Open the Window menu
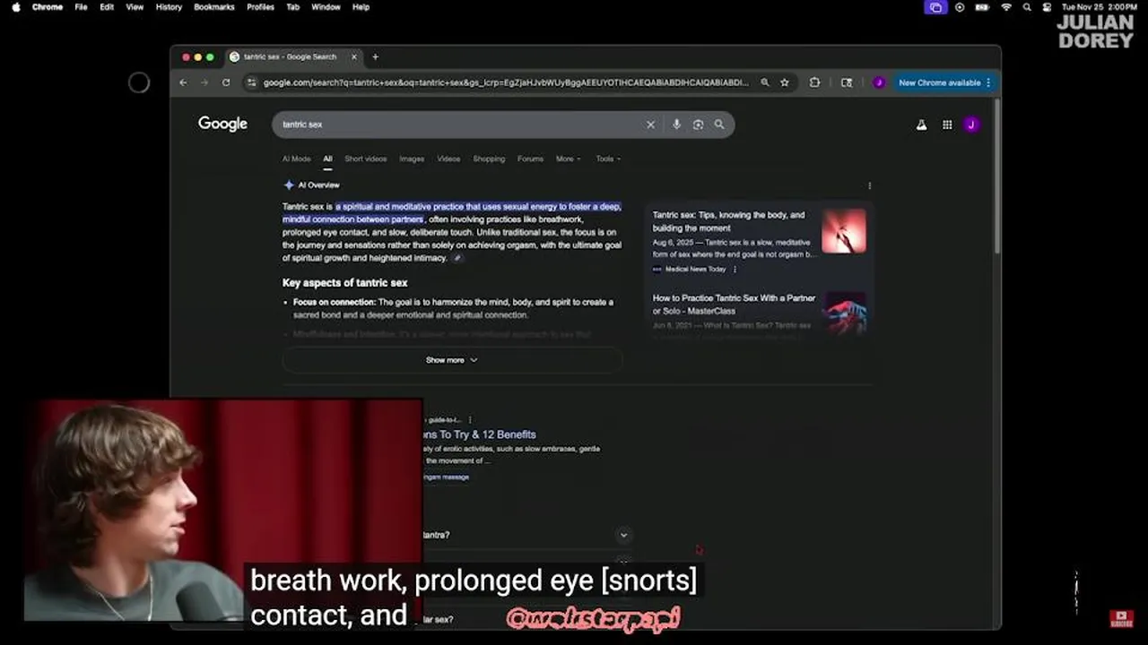Image resolution: width=1148 pixels, height=645 pixels. 326,7
